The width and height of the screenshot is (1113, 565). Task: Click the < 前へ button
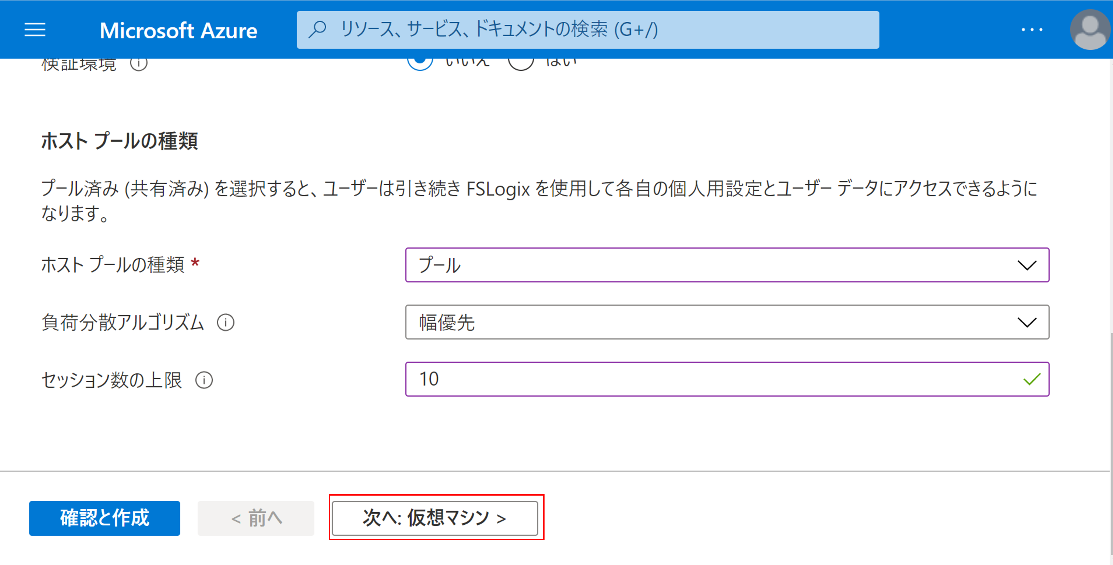(256, 518)
